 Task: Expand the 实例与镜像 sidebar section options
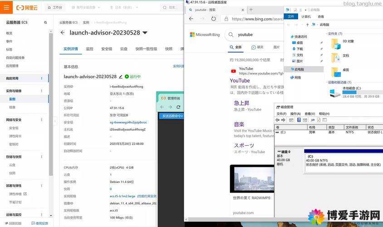(42, 91)
